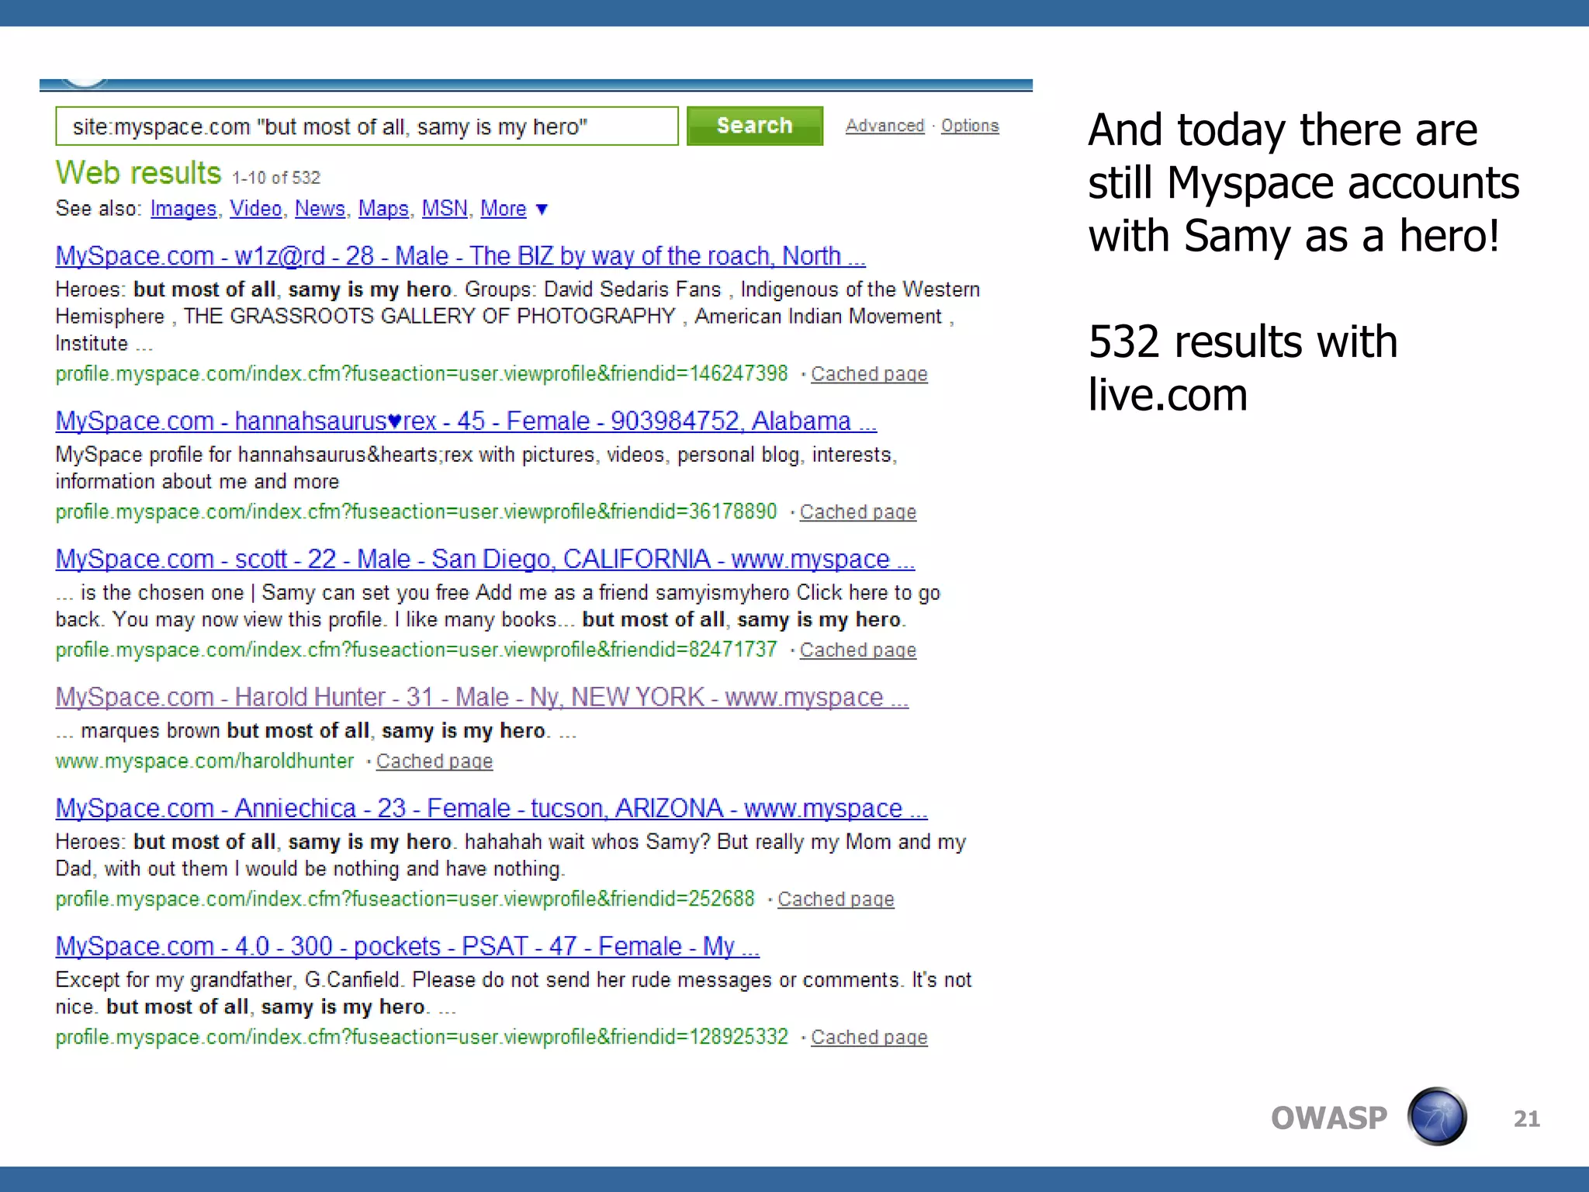The height and width of the screenshot is (1192, 1589).
Task: Open the Advanced search link
Action: 885,126
